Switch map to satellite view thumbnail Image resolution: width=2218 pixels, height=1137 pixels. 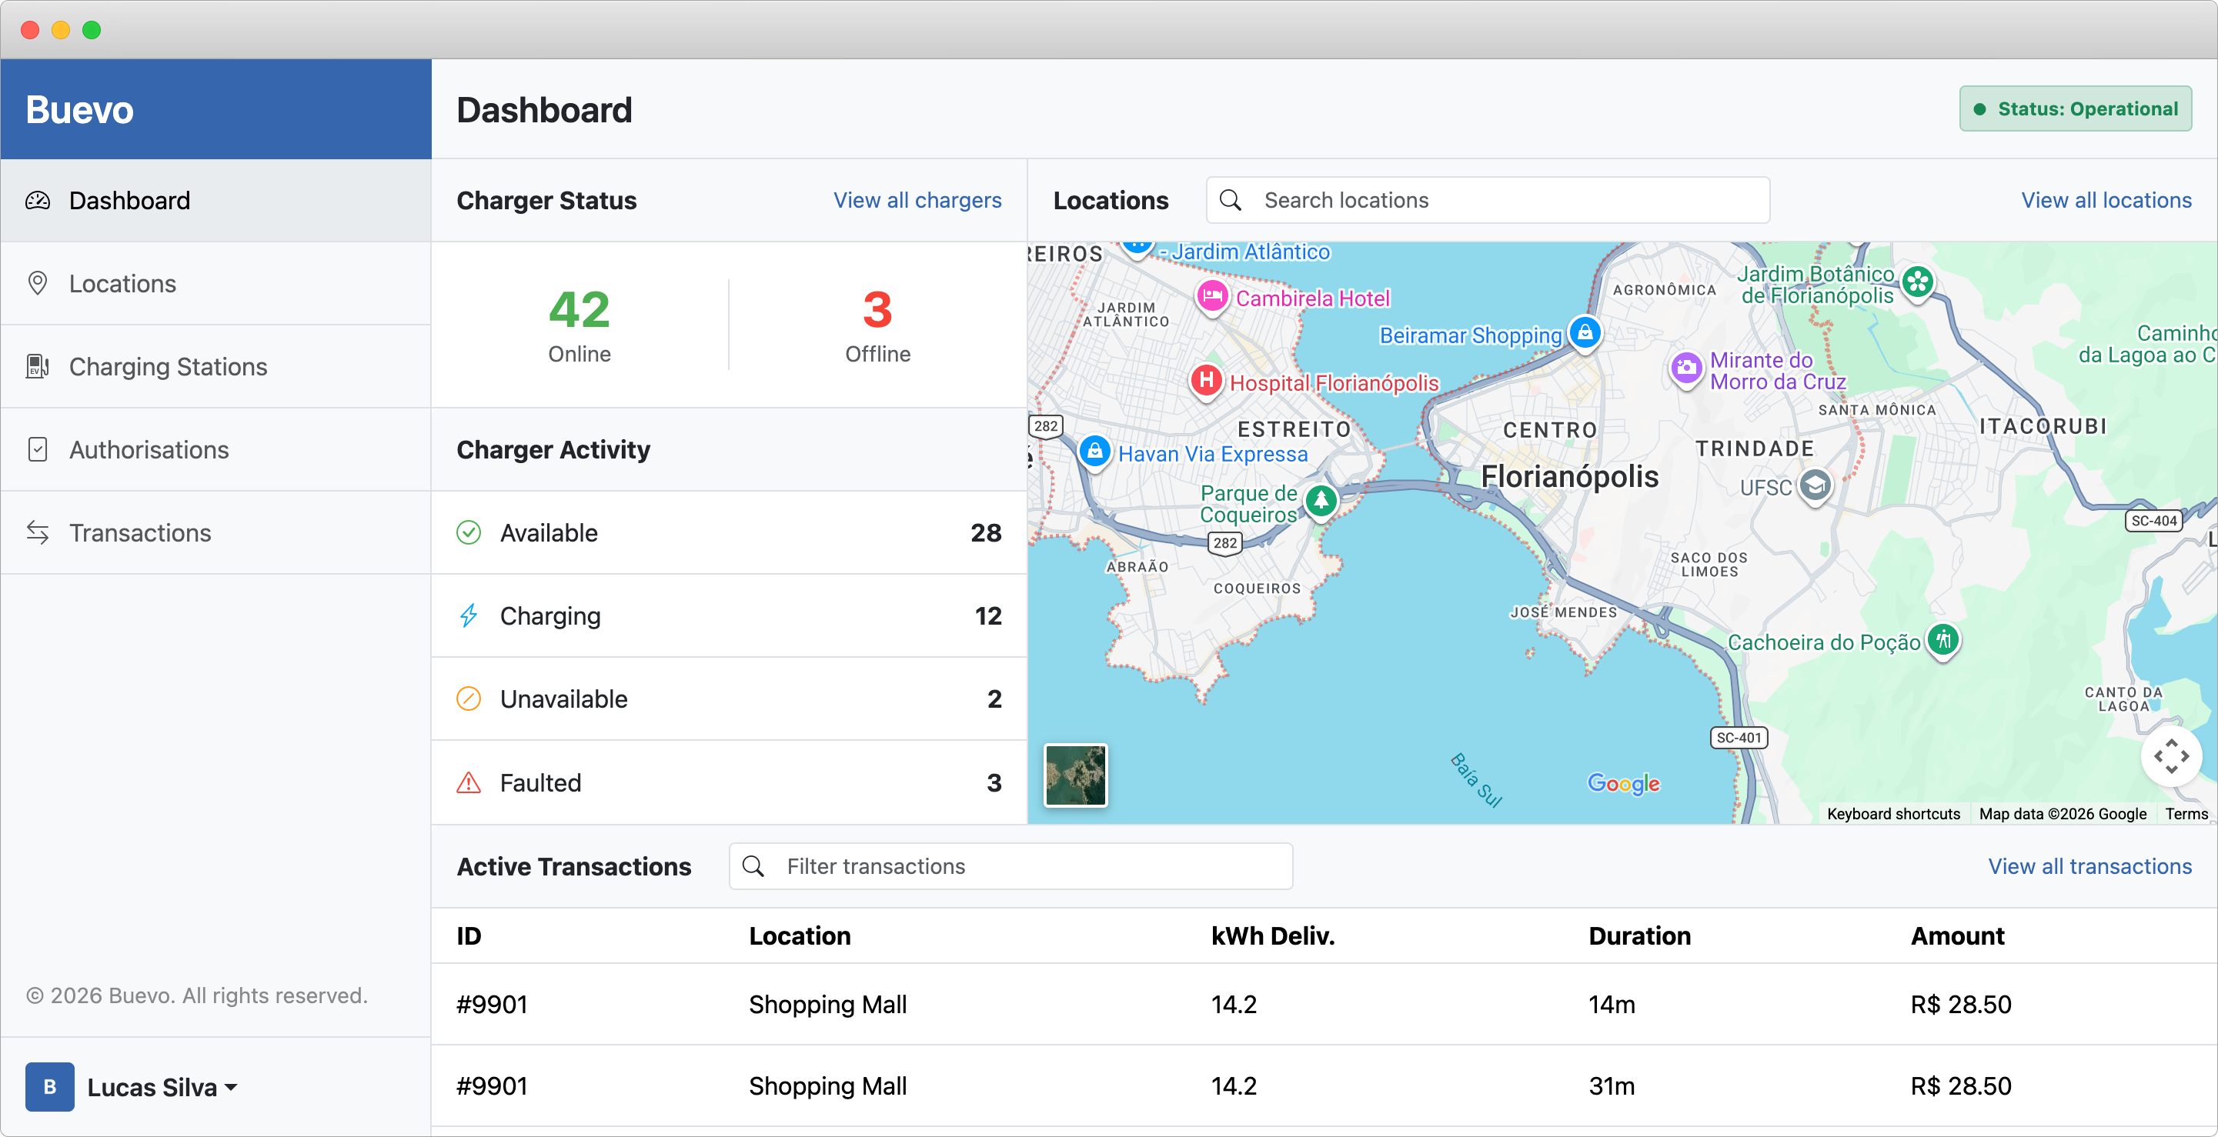1075,775
